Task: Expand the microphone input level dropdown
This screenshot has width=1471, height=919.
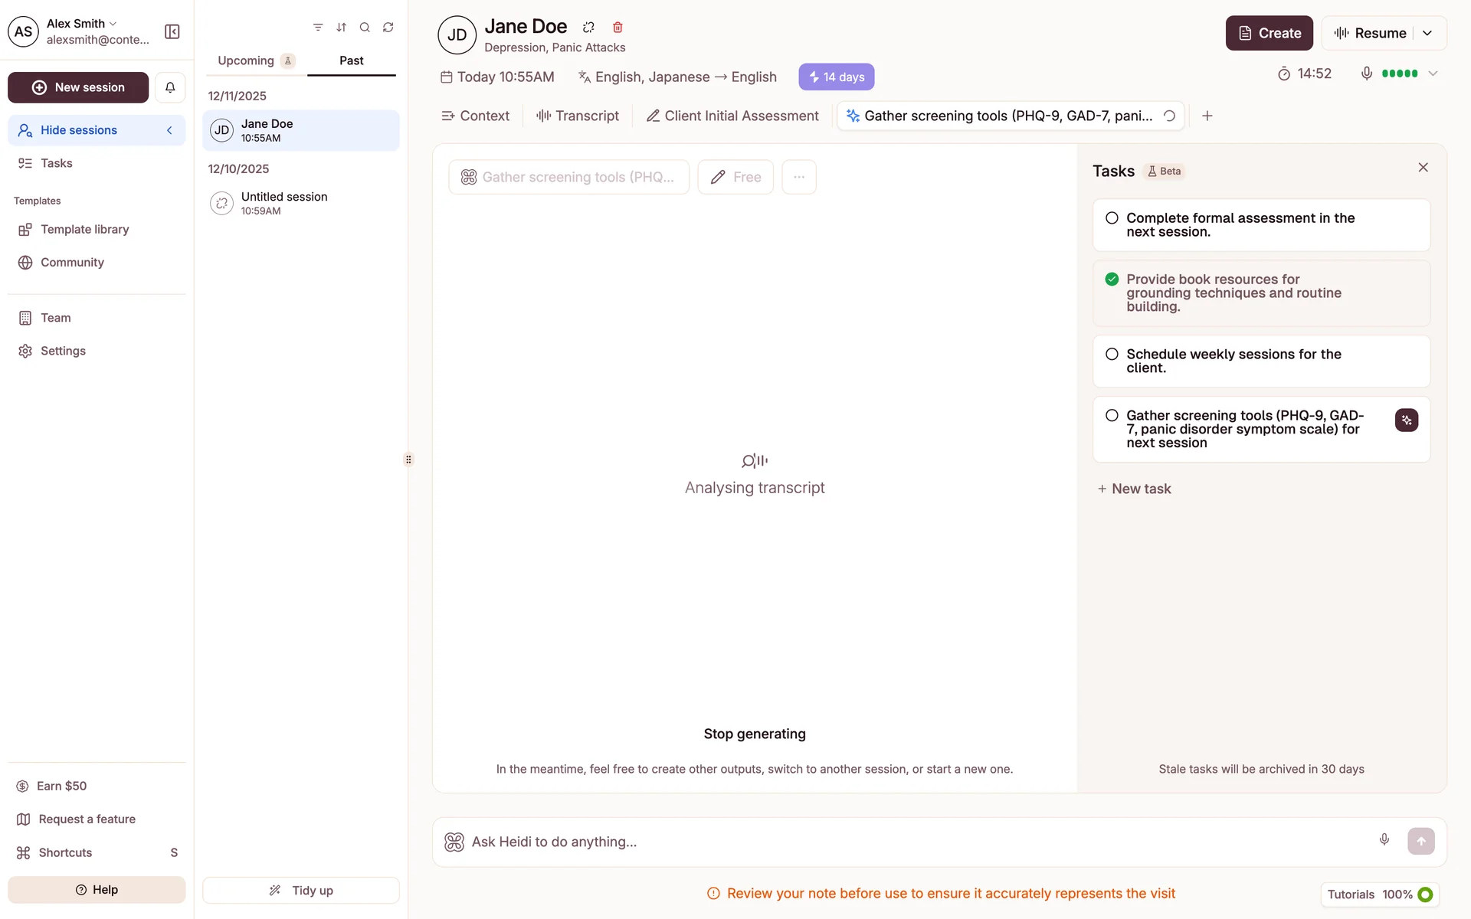Action: click(x=1433, y=74)
